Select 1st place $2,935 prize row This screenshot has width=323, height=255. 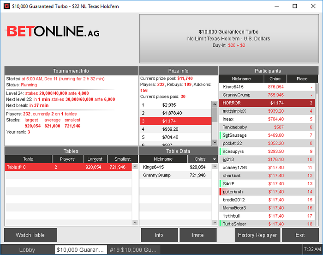click(x=175, y=105)
